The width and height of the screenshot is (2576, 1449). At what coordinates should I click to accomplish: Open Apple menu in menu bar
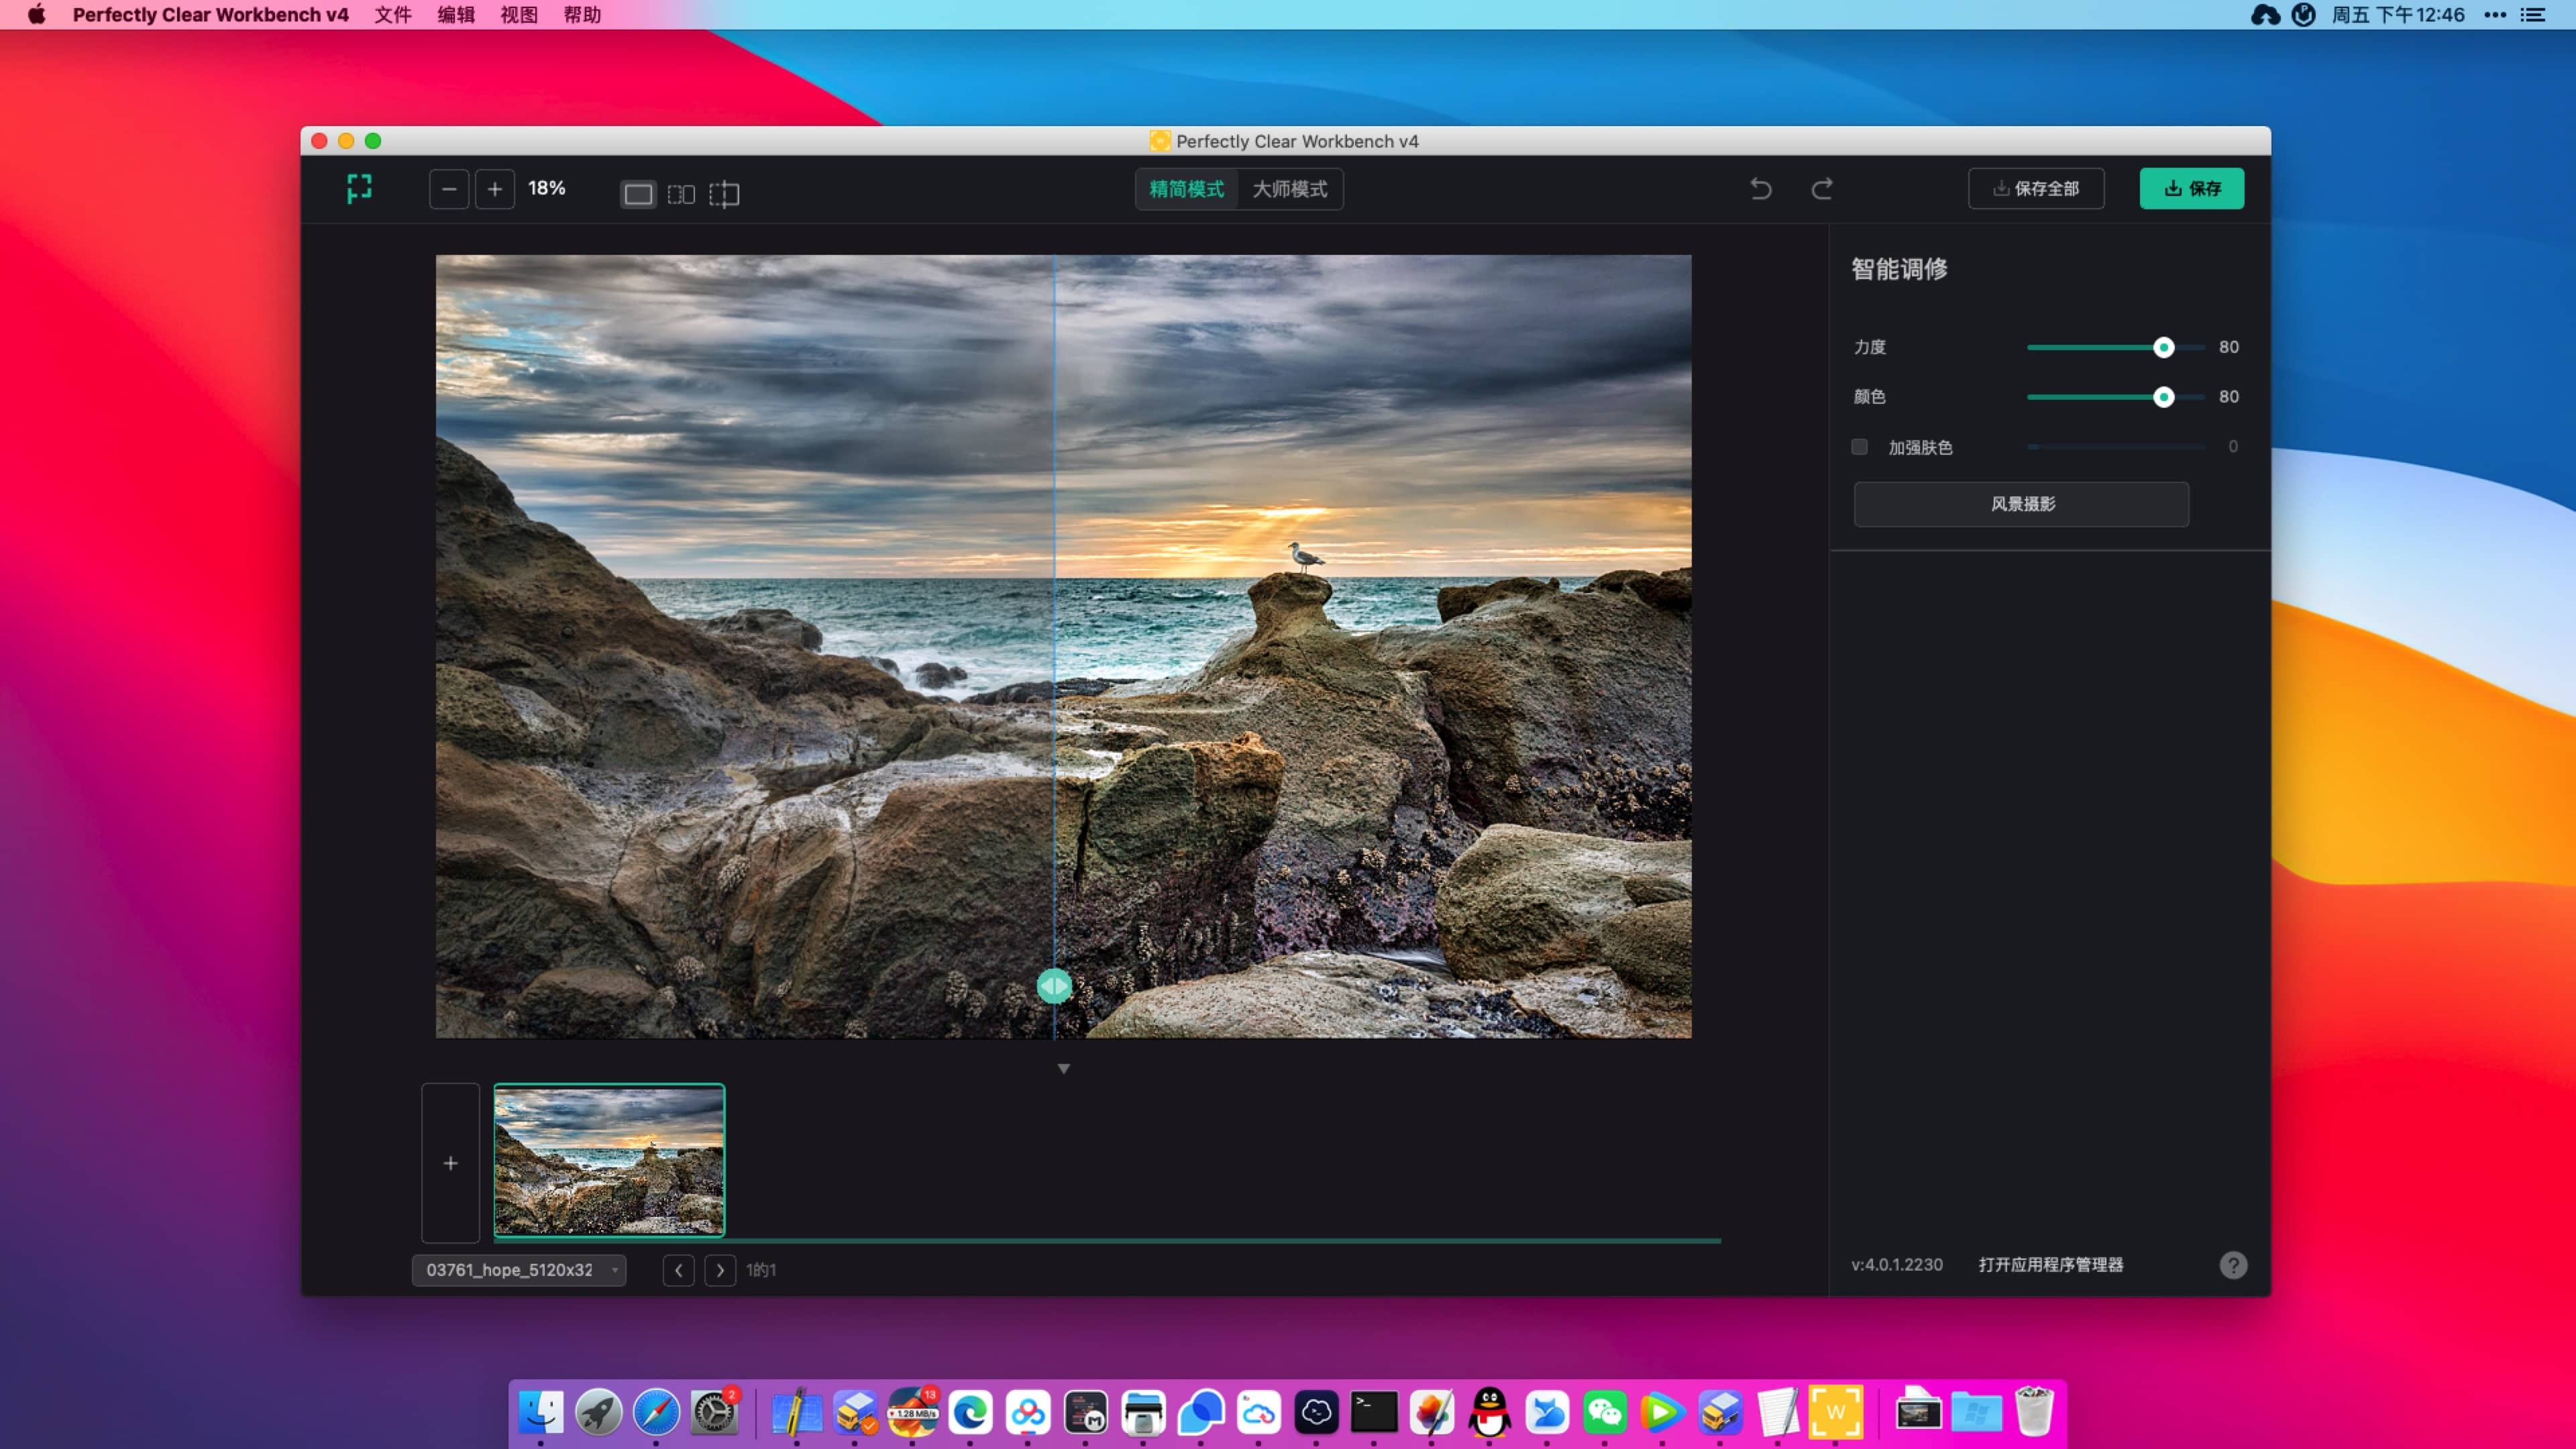coord(36,15)
